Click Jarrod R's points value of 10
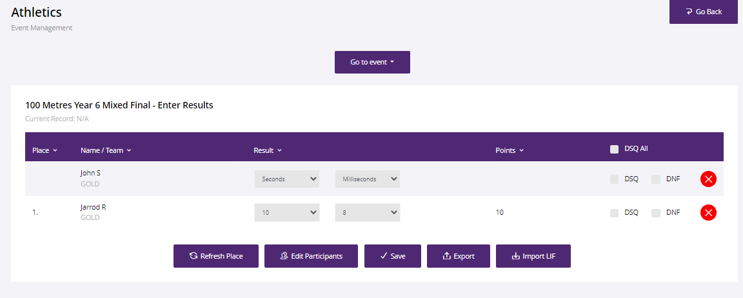Screen dimensions: 743x298 pos(499,213)
